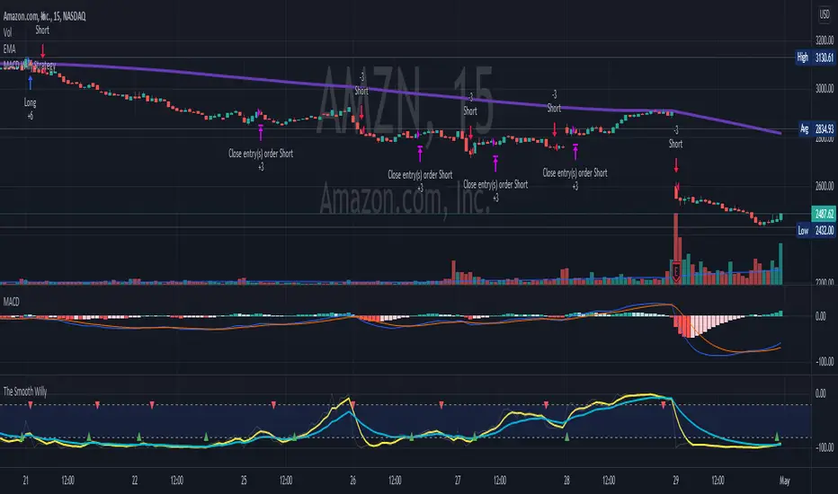
Task: Select the EMA indicator legend label
Action: pos(10,49)
